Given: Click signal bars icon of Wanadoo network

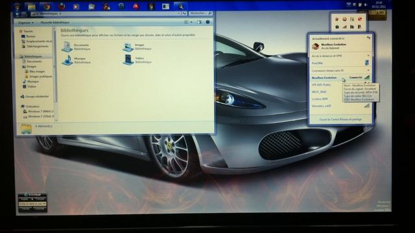Looking at the screenshot, I should pyautogui.click(x=366, y=105).
